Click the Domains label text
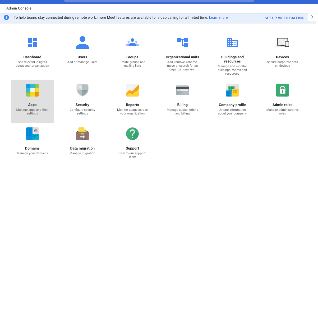318x321 pixels. (x=33, y=148)
